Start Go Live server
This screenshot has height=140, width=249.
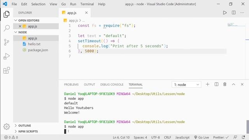point(202,137)
